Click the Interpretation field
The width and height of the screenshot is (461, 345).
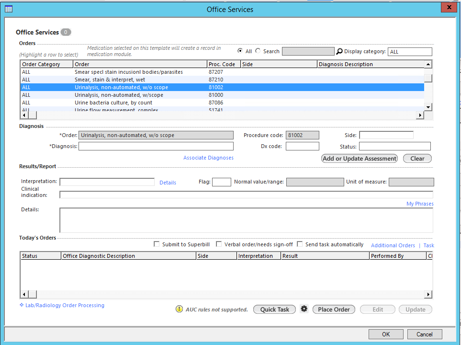tap(107, 182)
